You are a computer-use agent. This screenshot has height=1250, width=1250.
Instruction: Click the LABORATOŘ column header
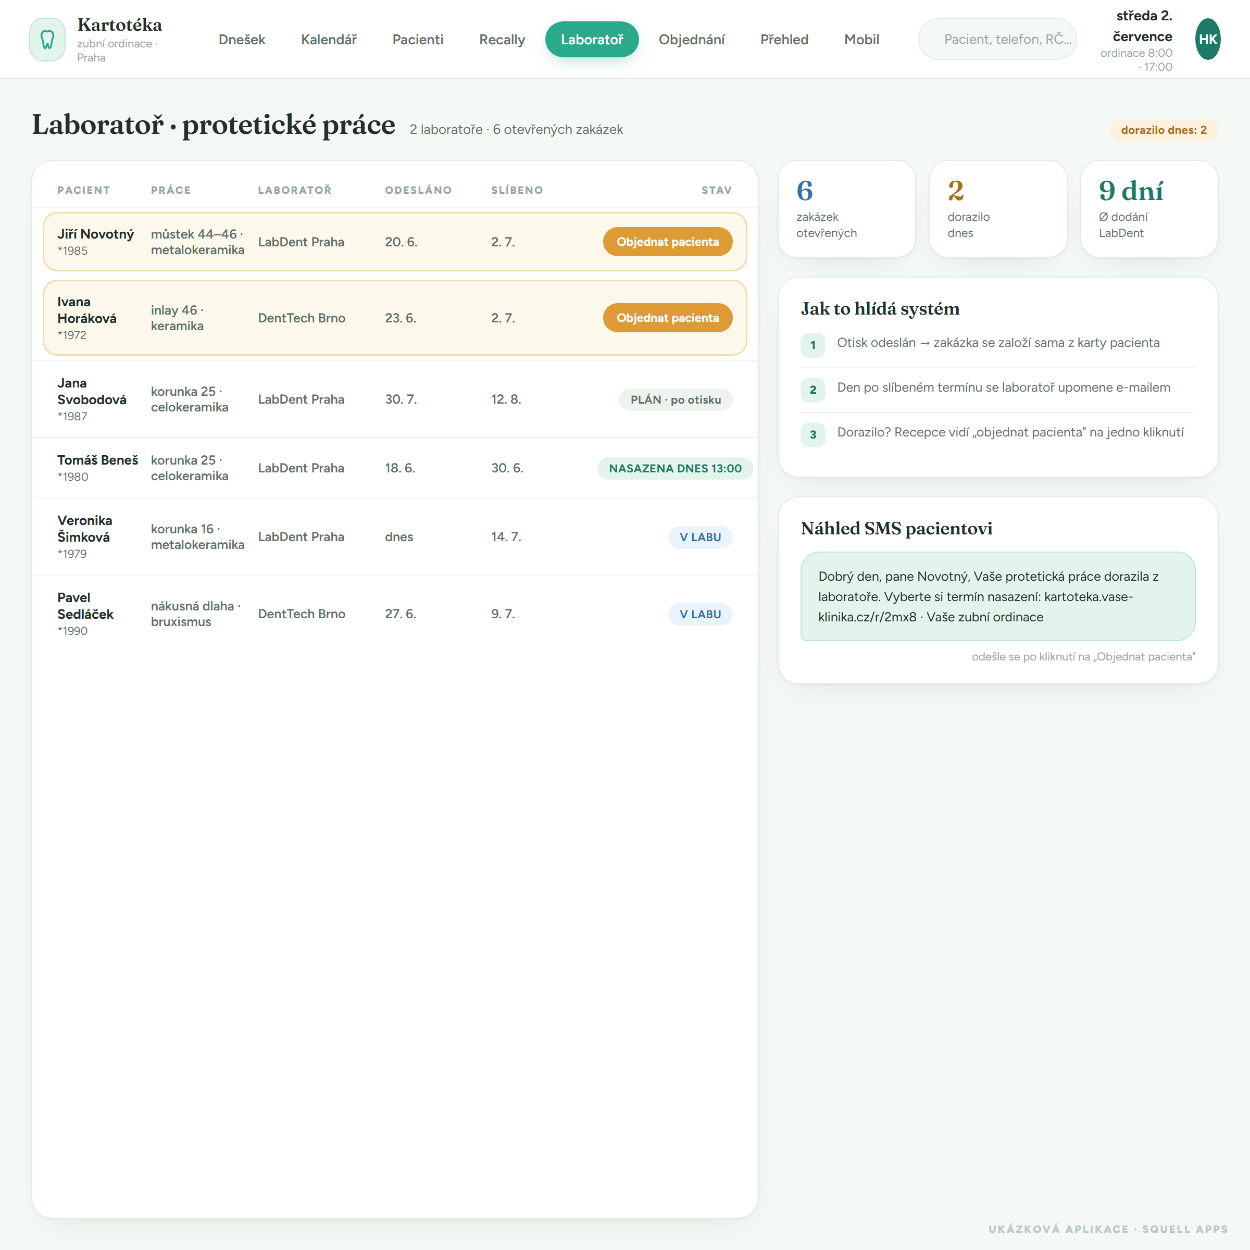click(294, 190)
